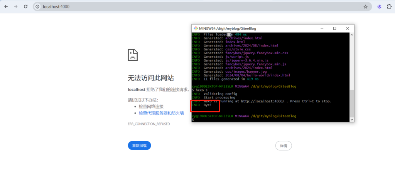Viewport: 395px width, 182px height.
Task: Open http://localhost:4000/ link in terminal
Action: pyautogui.click(x=263, y=101)
